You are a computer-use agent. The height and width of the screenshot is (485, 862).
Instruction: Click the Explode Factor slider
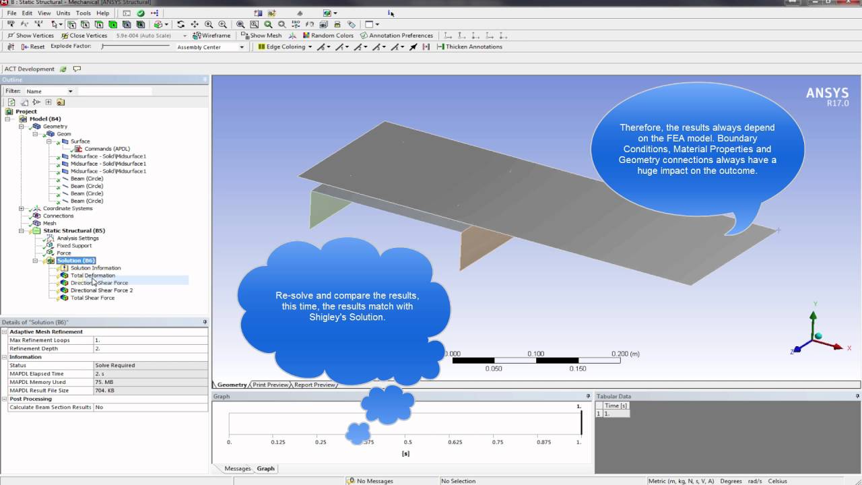136,46
